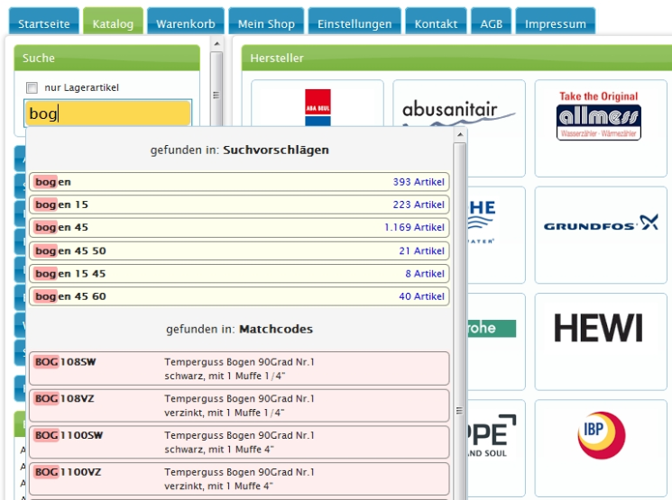Open matchcode BOG1100VZ verzinkt entry
The width and height of the screenshot is (672, 500).
239,479
